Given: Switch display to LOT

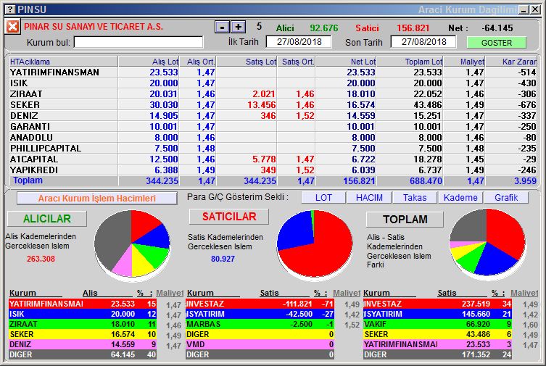Looking at the screenshot, I should pyautogui.click(x=323, y=198).
